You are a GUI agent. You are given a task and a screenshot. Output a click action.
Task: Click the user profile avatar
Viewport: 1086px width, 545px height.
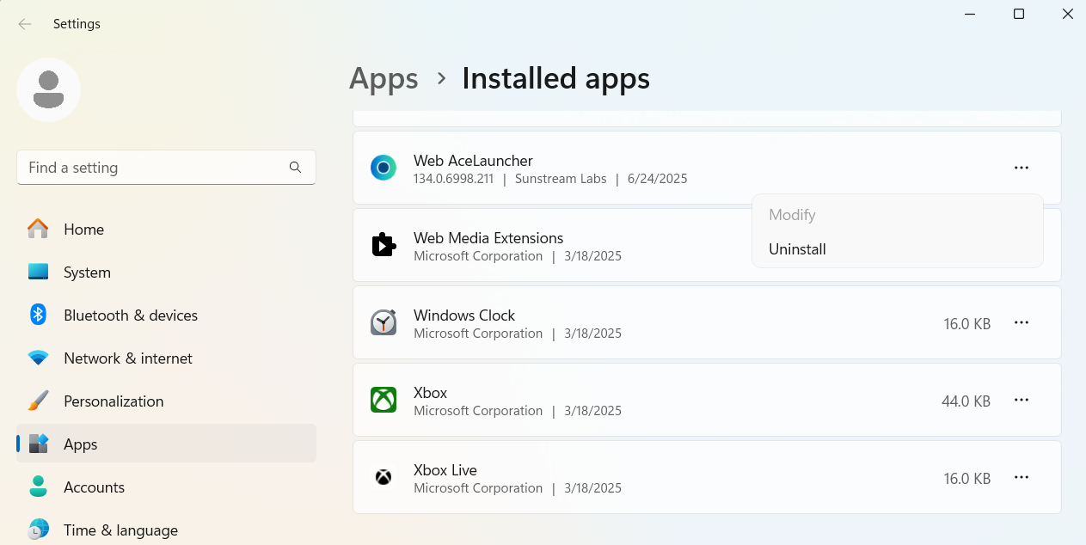tap(49, 90)
